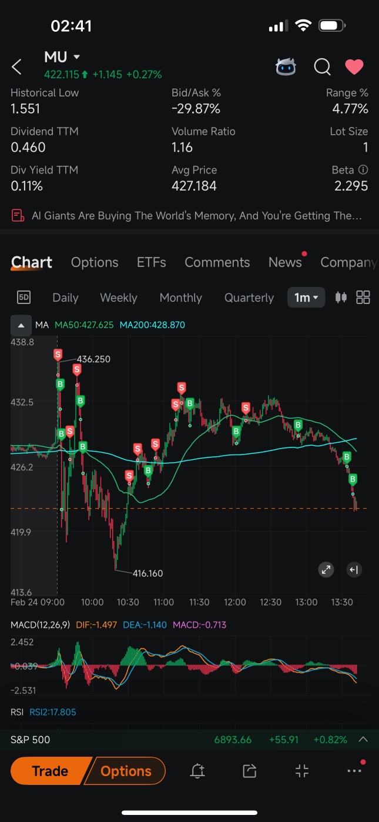Go back using the left chevron
Image resolution: width=379 pixels, height=822 pixels.
[x=17, y=67]
